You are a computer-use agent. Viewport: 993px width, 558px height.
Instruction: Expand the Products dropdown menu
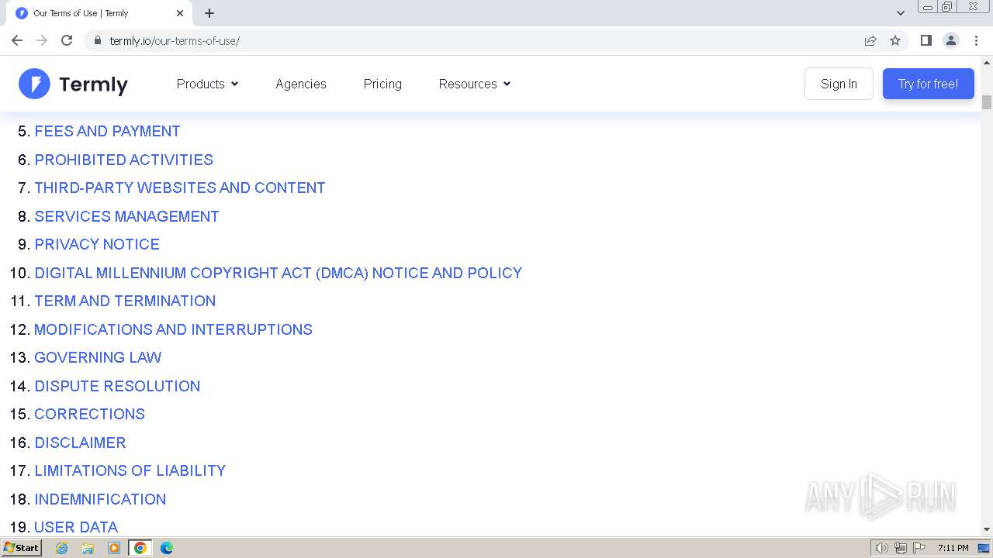207,84
